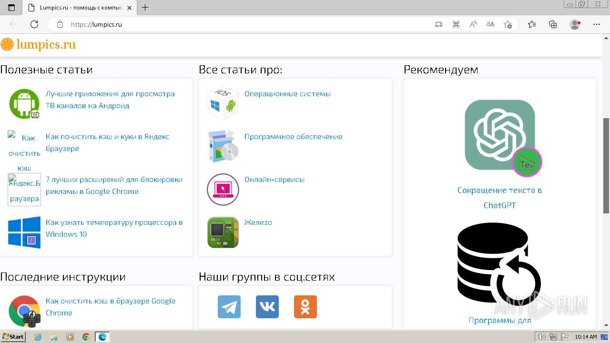Click the lumpics.ru orange logo
This screenshot has height=343, width=610.
(x=38, y=45)
